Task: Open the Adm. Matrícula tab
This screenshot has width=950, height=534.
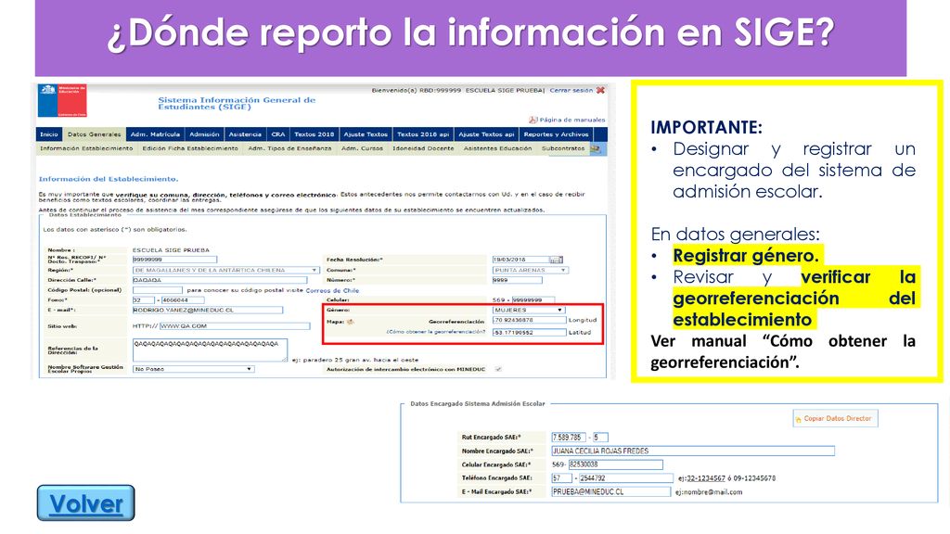Action: [x=155, y=134]
